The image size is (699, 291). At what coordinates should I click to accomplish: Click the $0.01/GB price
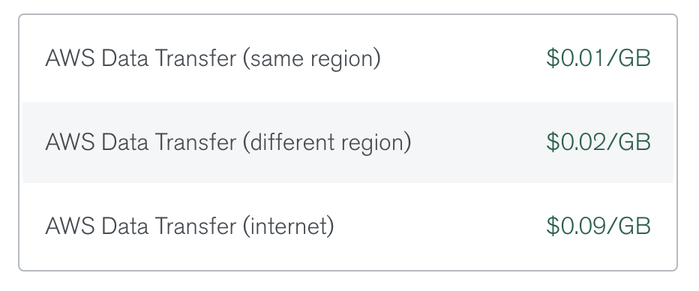(x=598, y=58)
